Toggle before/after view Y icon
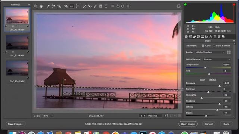Screen dimensions: 239x134 click(x=166, y=116)
